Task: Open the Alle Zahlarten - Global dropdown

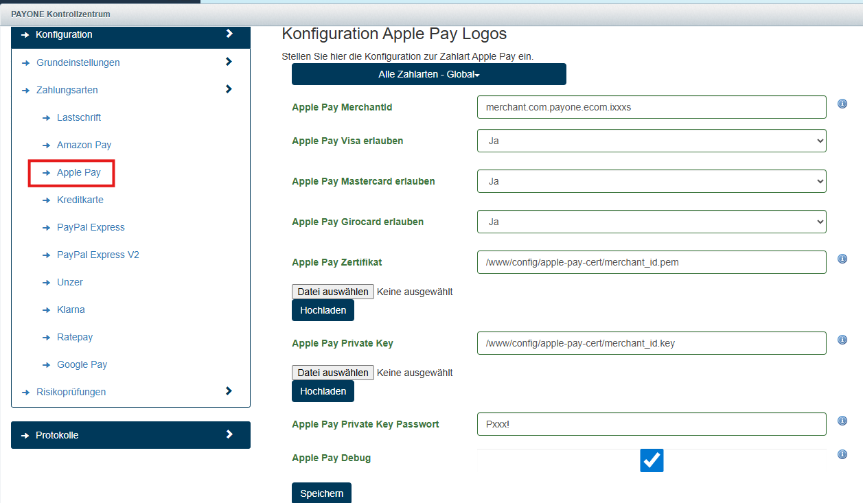Action: tap(429, 74)
